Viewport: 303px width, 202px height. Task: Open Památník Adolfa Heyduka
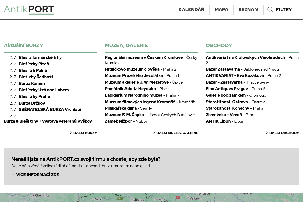[x=130, y=89]
